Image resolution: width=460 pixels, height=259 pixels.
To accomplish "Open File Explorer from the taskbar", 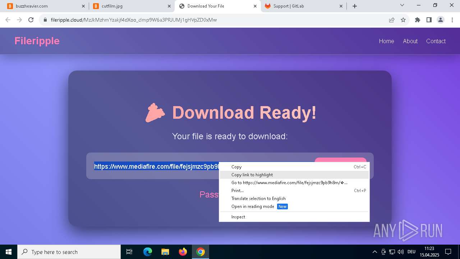I will pyautogui.click(x=165, y=252).
